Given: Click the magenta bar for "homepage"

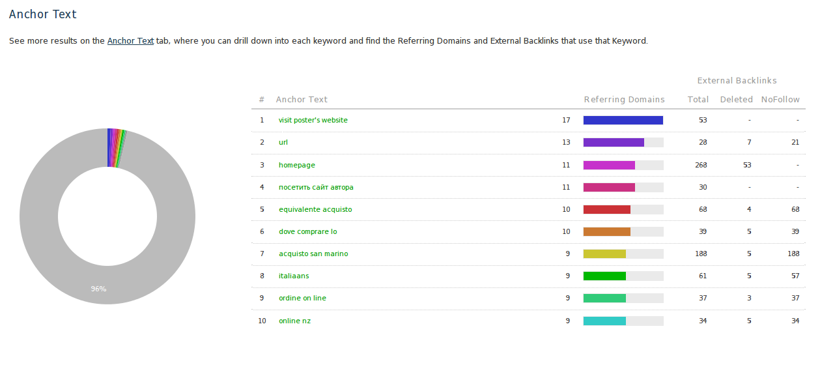Looking at the screenshot, I should (x=609, y=165).
